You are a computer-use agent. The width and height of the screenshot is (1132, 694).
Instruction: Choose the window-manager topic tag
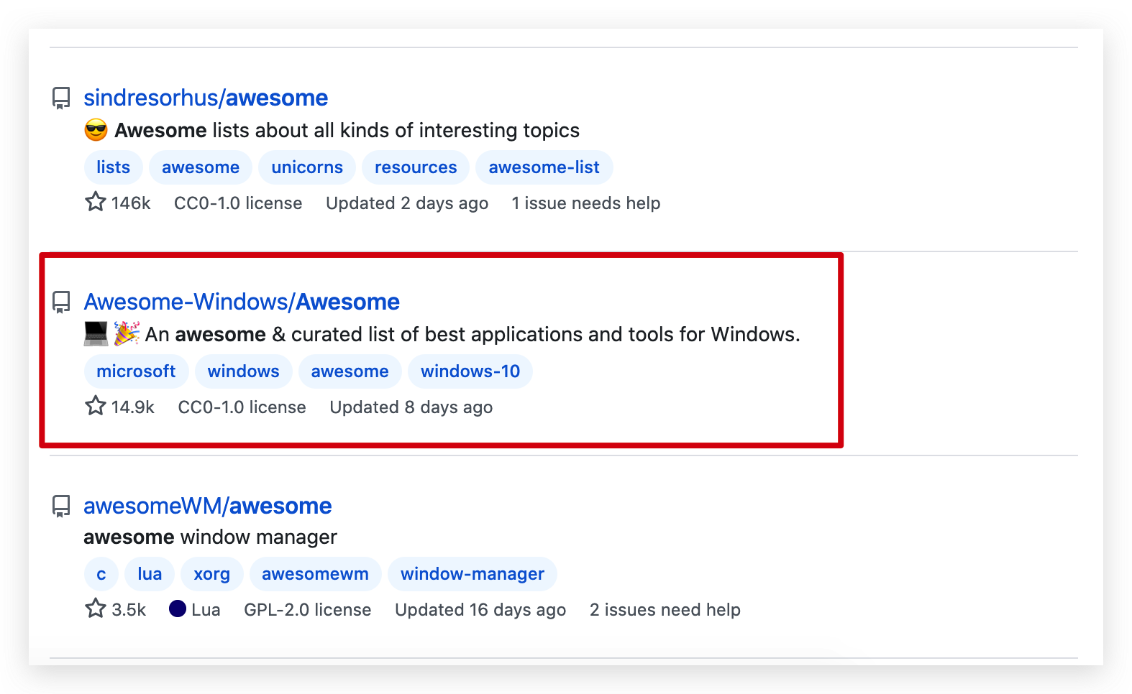(473, 574)
